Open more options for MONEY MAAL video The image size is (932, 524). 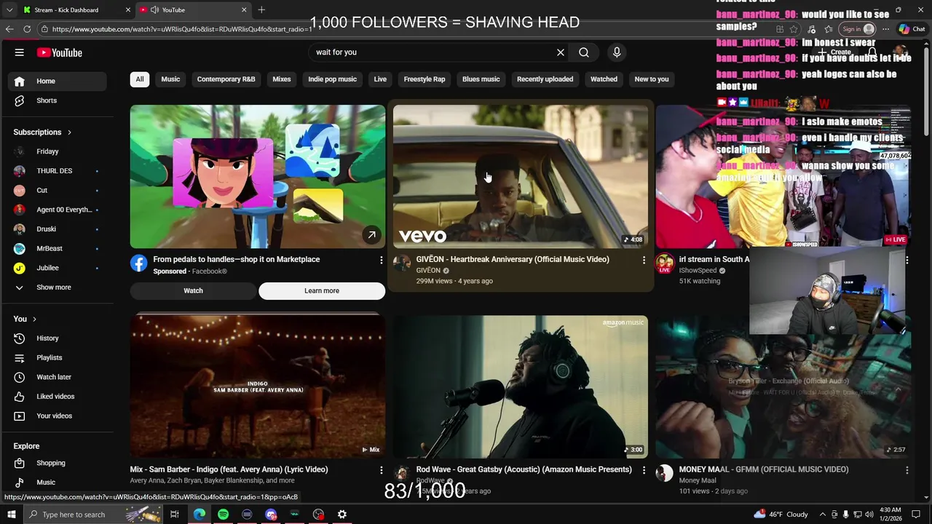coord(907,470)
